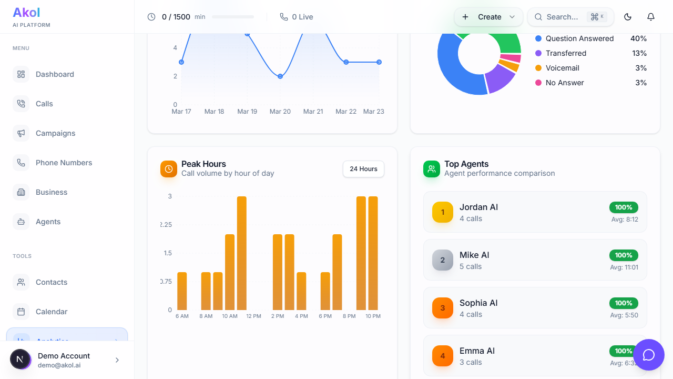This screenshot has height=379, width=673.
Task: Open the notifications bell
Action: coord(651,17)
